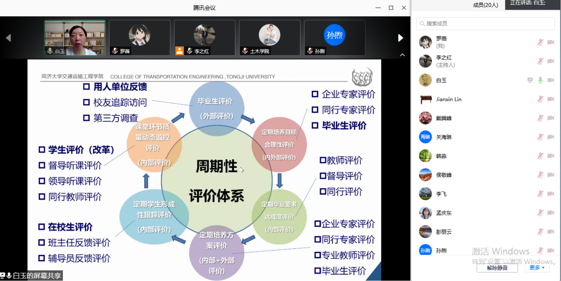Click 白玉's screen-sharing icon in member list
Viewport: 561px width, 281px height.
[530, 80]
